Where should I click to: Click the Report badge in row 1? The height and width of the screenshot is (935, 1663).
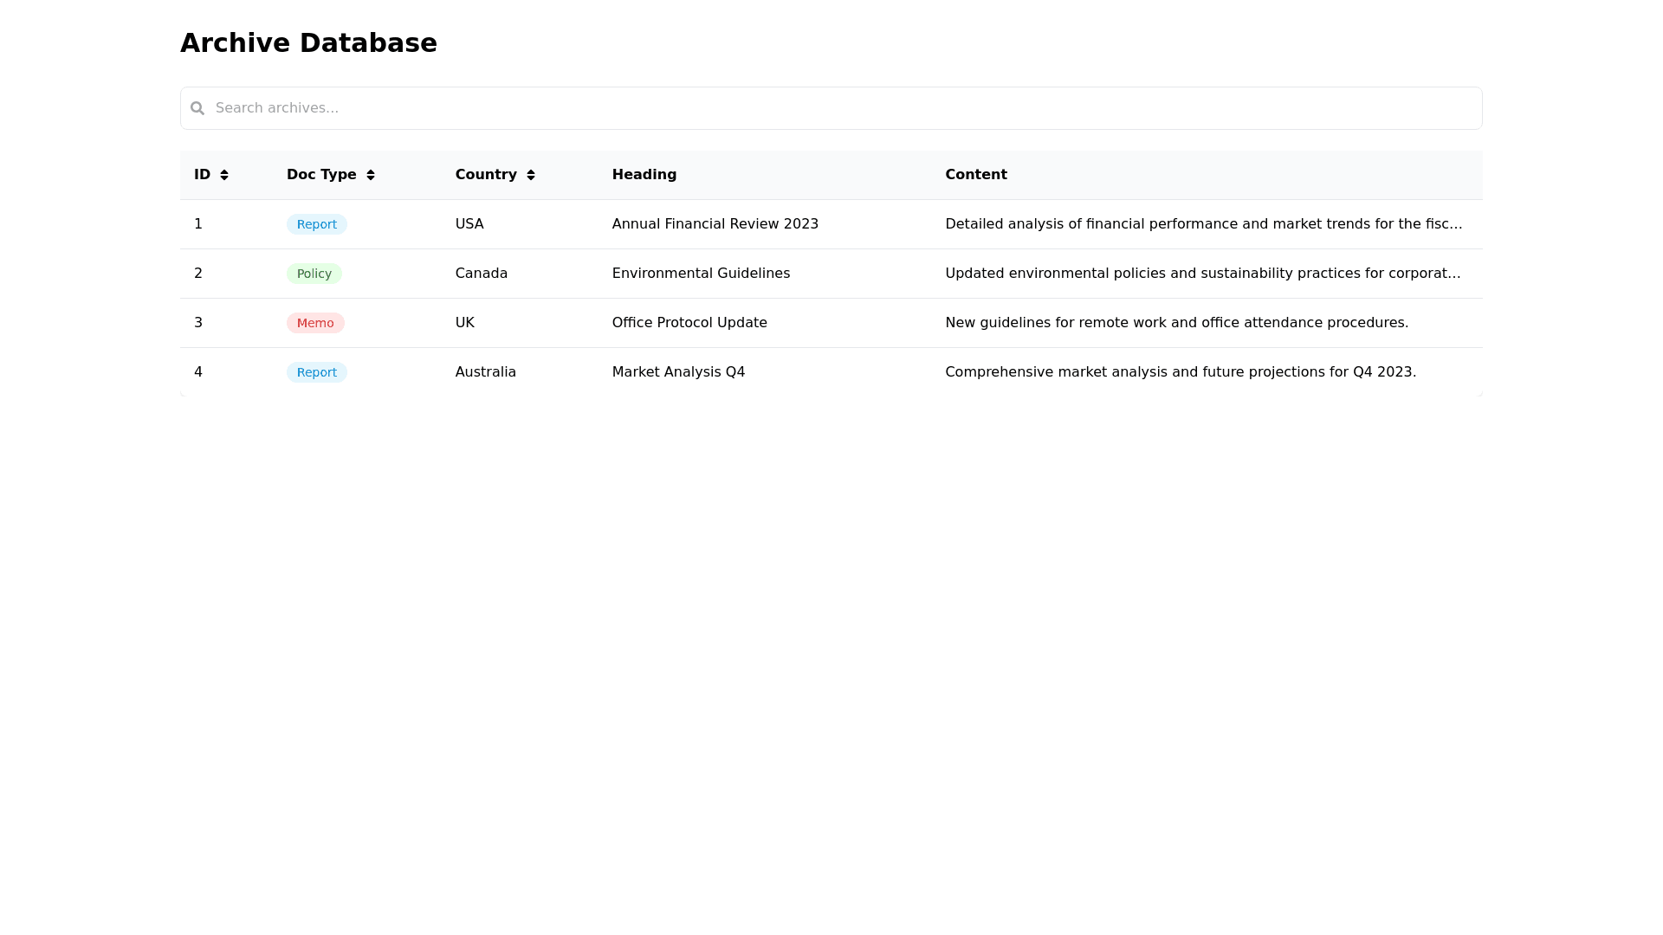click(x=317, y=224)
